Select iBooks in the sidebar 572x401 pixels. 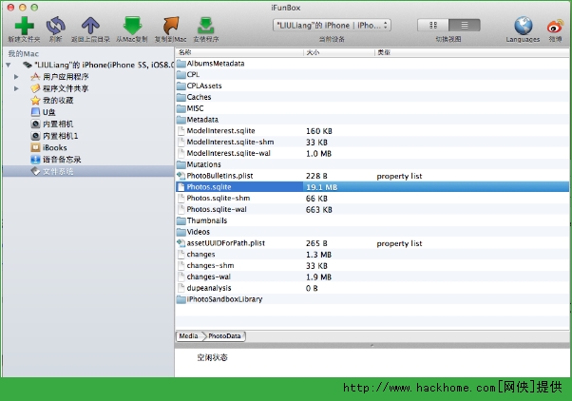[x=54, y=147]
